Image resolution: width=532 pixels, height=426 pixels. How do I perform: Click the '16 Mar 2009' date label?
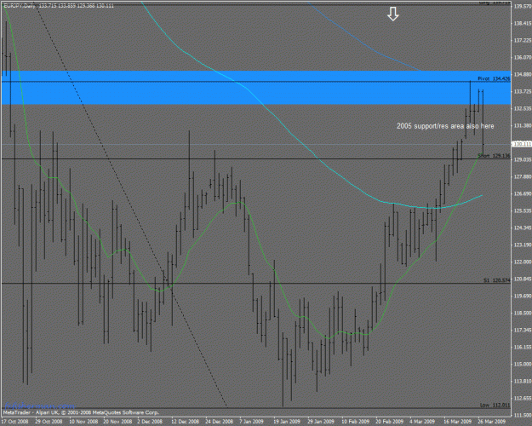click(457, 421)
